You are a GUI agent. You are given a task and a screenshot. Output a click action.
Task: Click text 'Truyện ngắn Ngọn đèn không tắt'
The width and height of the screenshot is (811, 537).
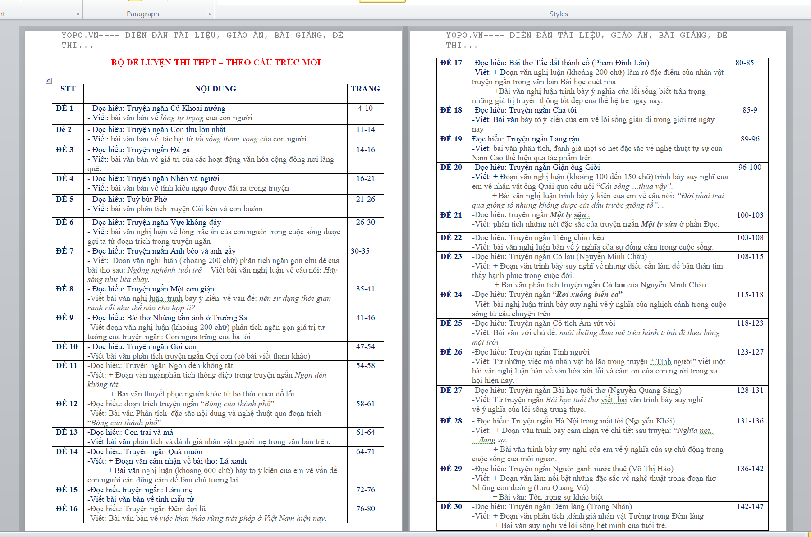tap(179, 366)
